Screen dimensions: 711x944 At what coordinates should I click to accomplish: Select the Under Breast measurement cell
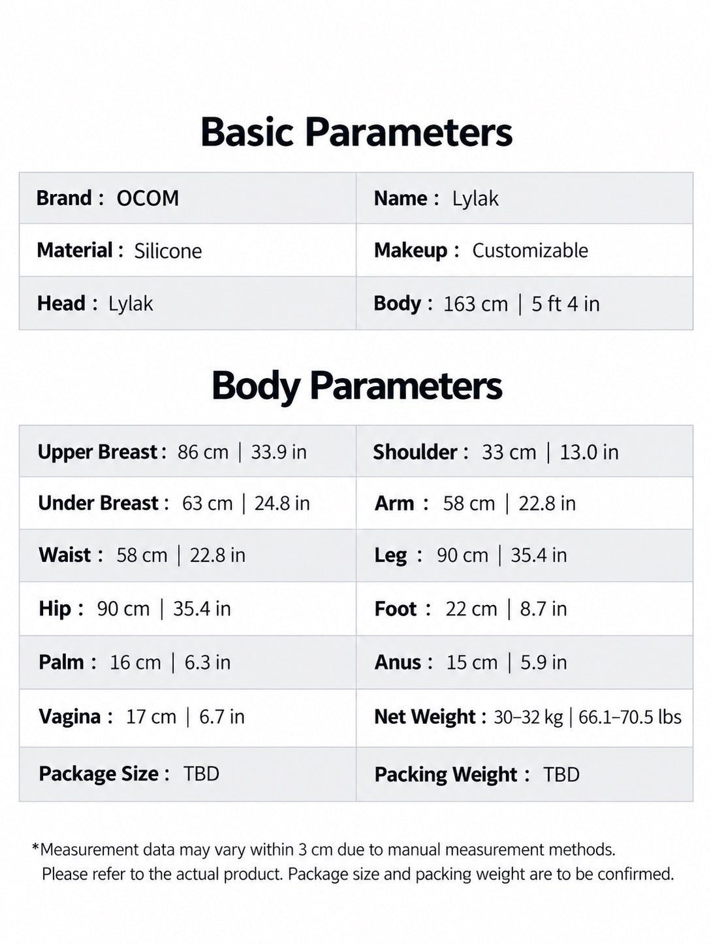pos(187,503)
